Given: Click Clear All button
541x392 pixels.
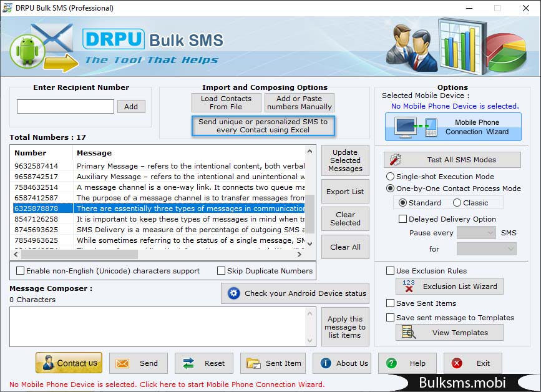Looking at the screenshot, I should tap(345, 247).
